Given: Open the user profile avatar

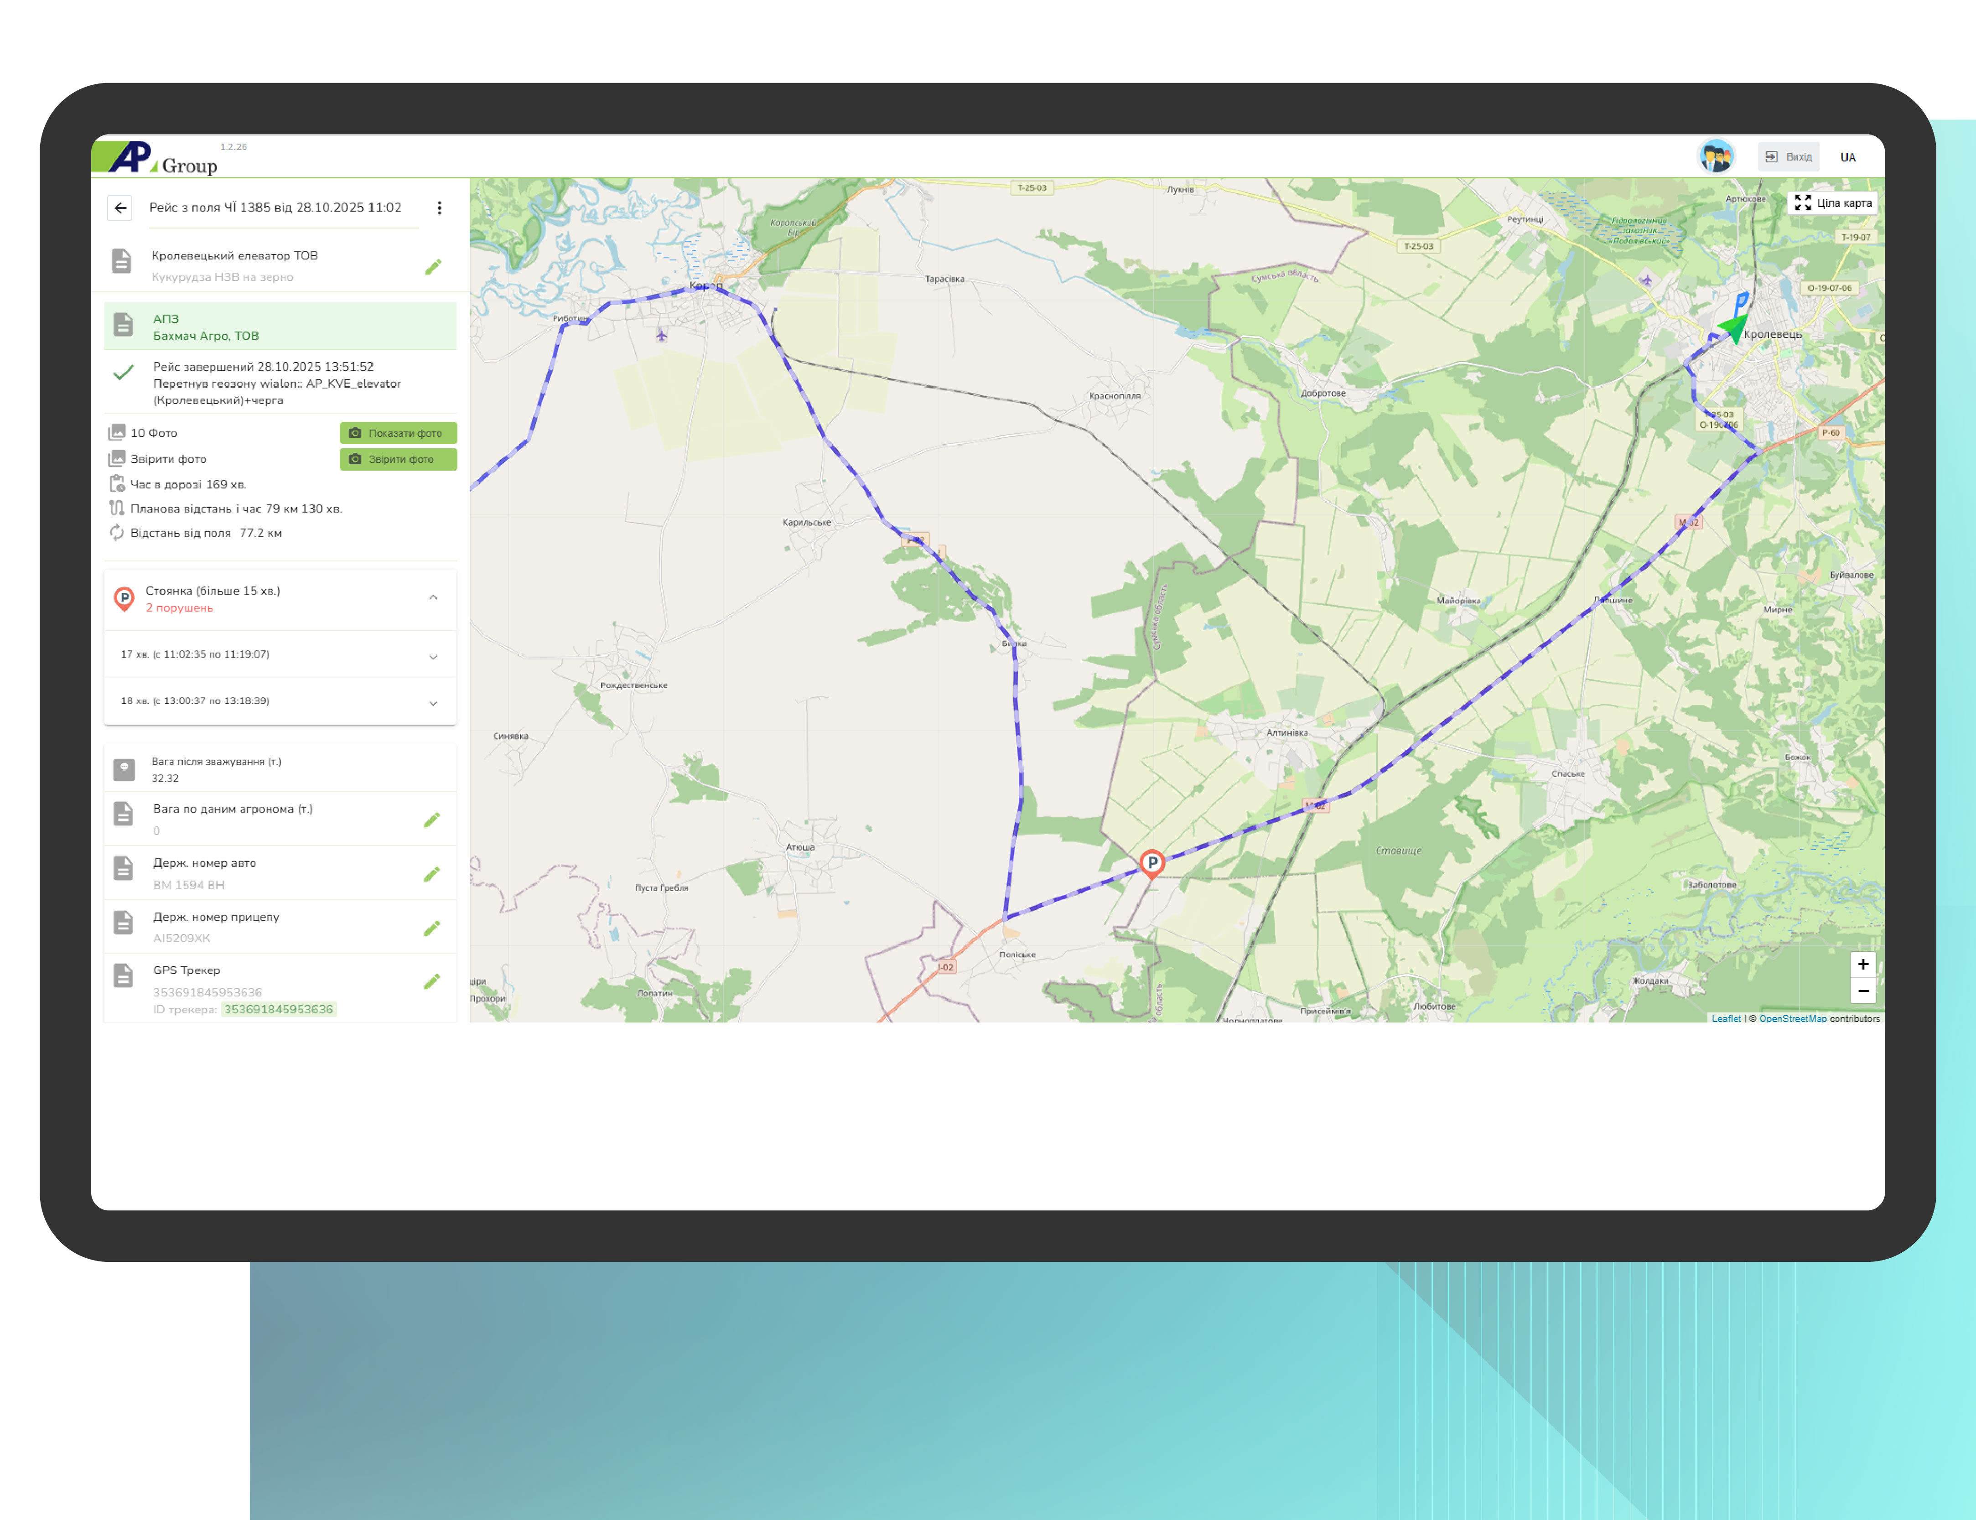Looking at the screenshot, I should tap(1716, 156).
